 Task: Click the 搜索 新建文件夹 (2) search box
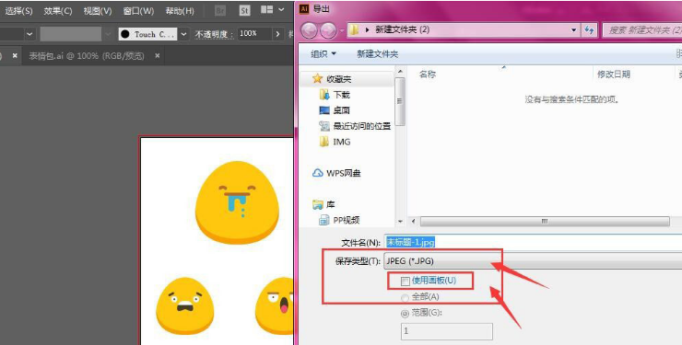point(642,30)
